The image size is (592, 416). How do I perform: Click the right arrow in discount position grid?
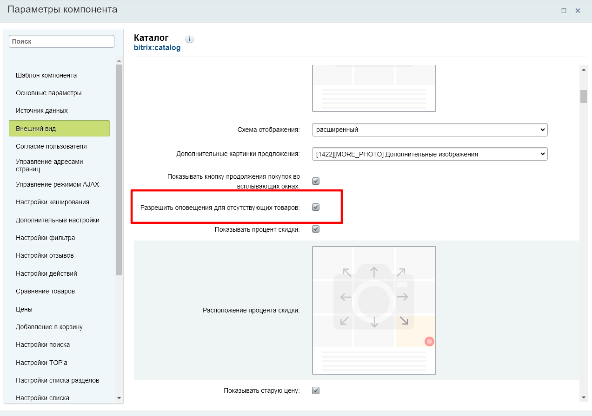402,297
